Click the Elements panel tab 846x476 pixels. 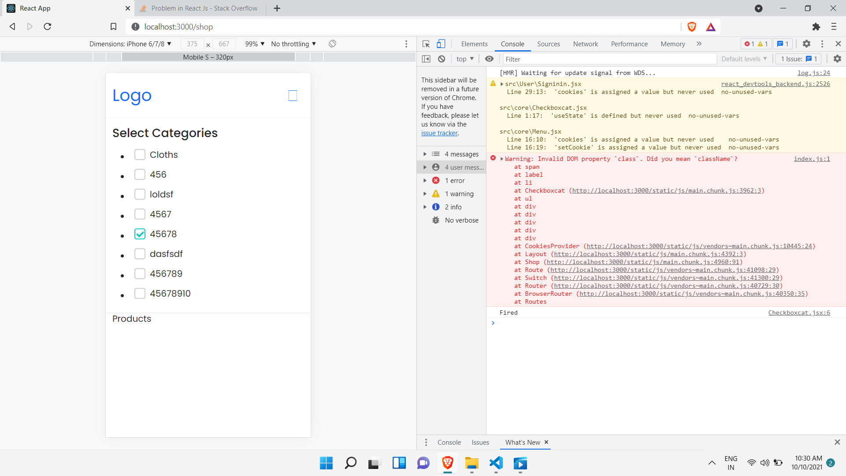(x=474, y=44)
